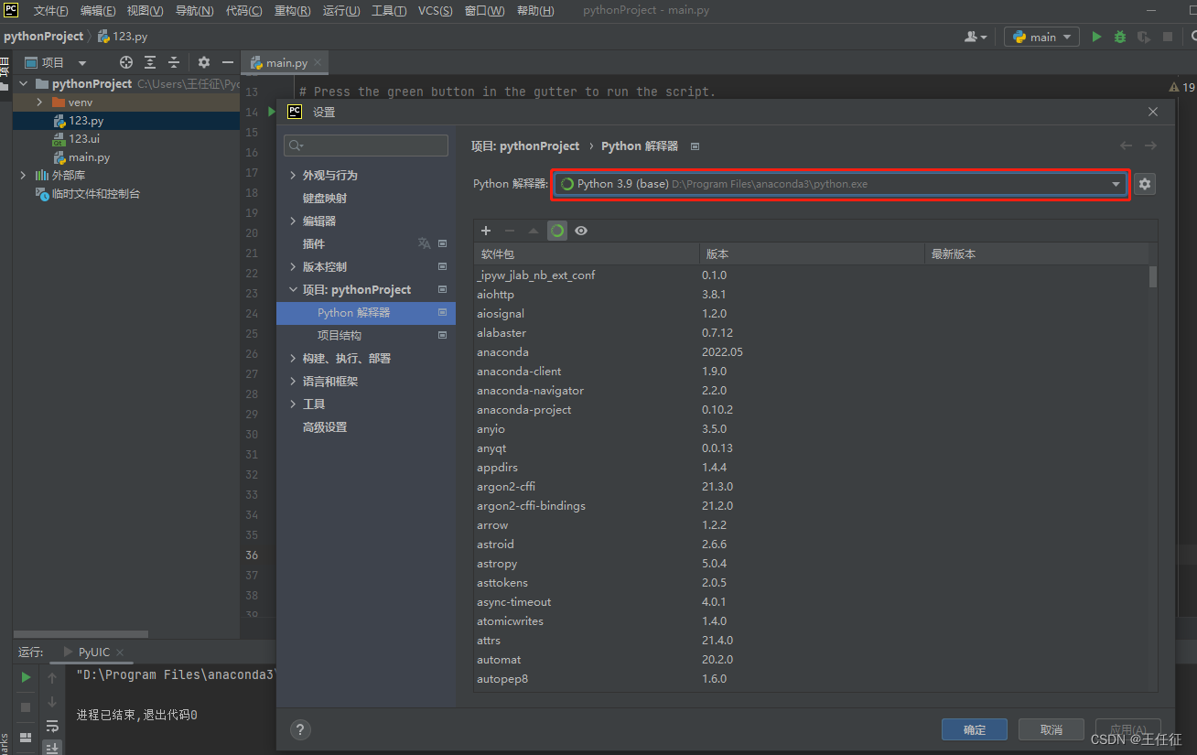Select the anaconda-navigator package row

(811, 390)
